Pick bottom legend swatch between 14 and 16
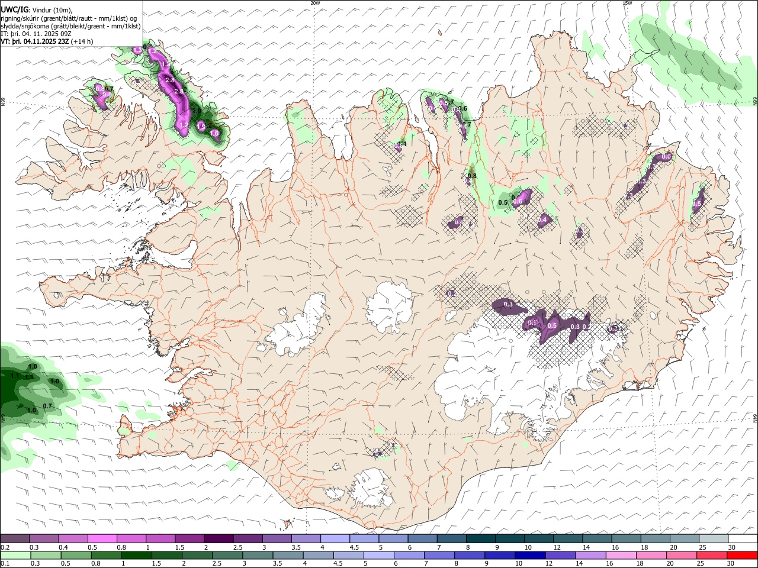This screenshot has height=568, width=758. 591,555
